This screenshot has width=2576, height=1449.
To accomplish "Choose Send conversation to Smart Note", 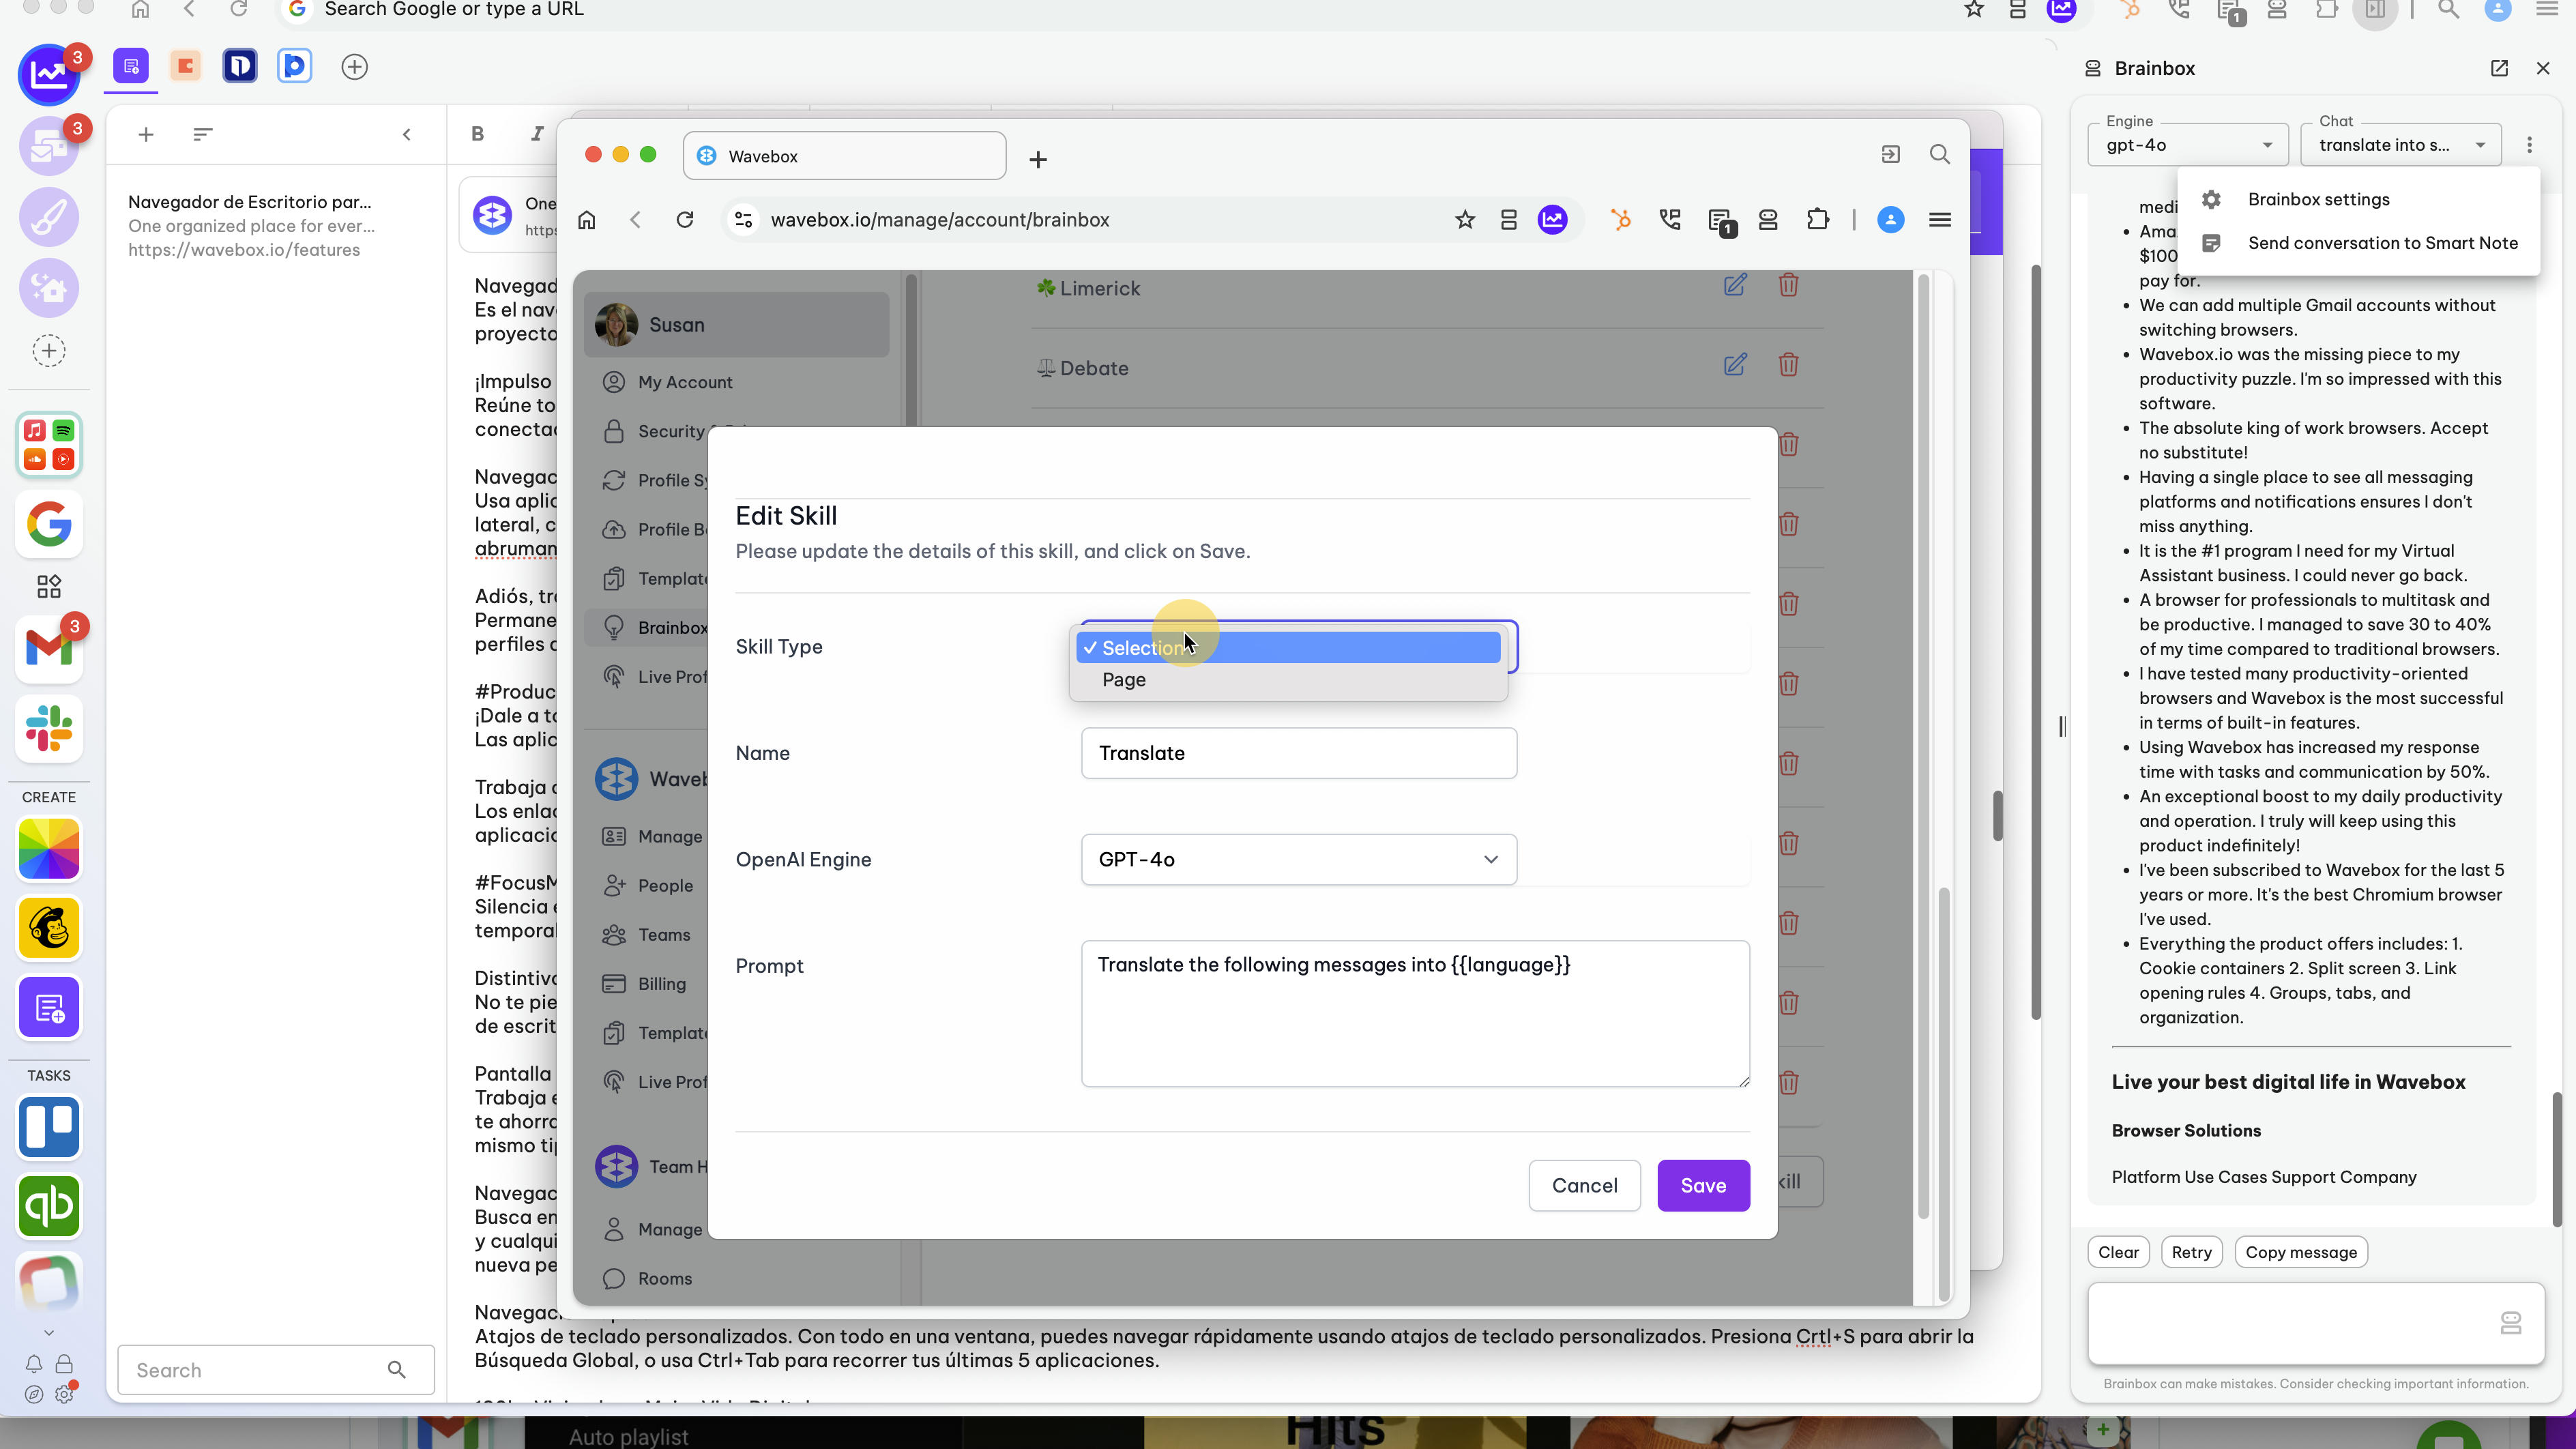I will coord(2358,243).
